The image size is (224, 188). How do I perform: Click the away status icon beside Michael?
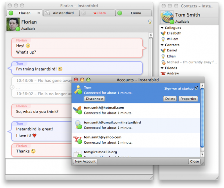click(163, 62)
